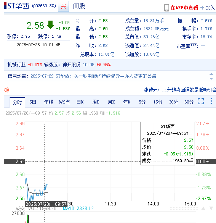Click the speaker announcement icon

pyautogui.click(x=6, y=90)
